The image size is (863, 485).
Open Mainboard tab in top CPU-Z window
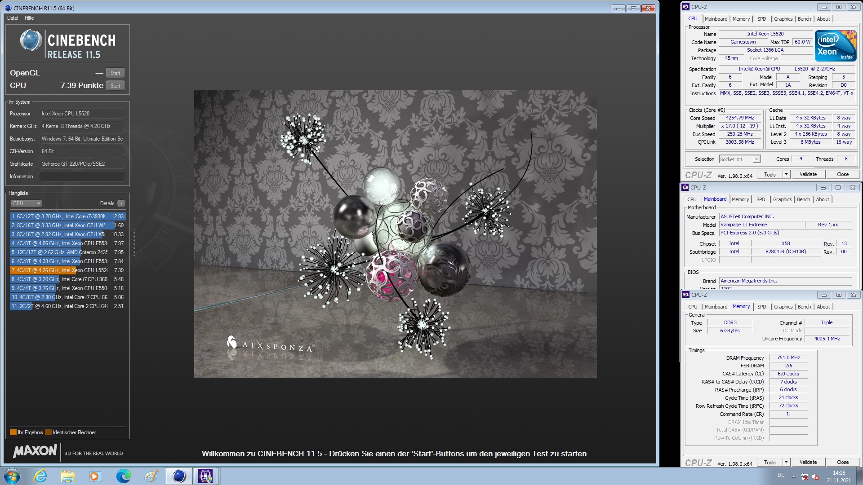[x=716, y=19]
